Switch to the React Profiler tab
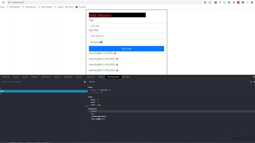Viewport: 255px width, 143px height. [126, 77]
